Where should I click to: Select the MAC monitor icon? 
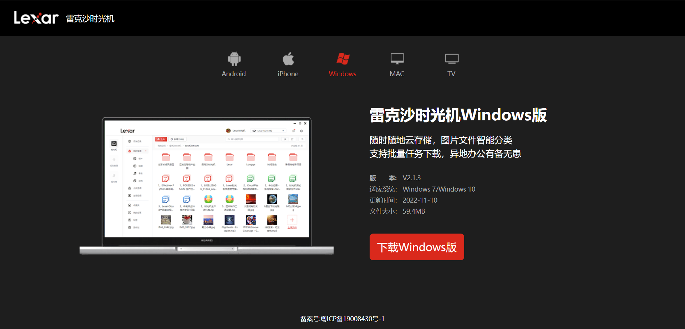click(397, 59)
